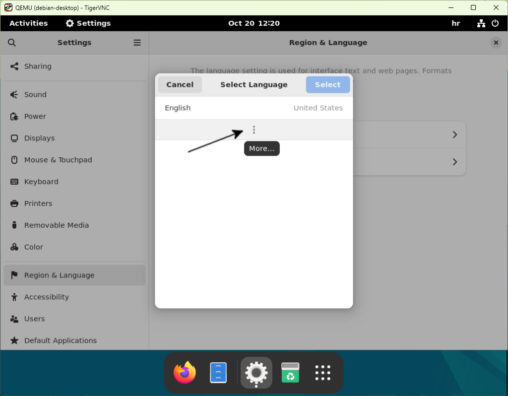Viewport: 508px width, 396px height.
Task: Open Displays settings in the sidebar
Action: click(40, 138)
